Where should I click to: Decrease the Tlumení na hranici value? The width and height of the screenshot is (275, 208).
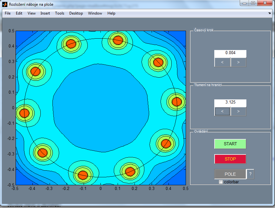[222, 111]
